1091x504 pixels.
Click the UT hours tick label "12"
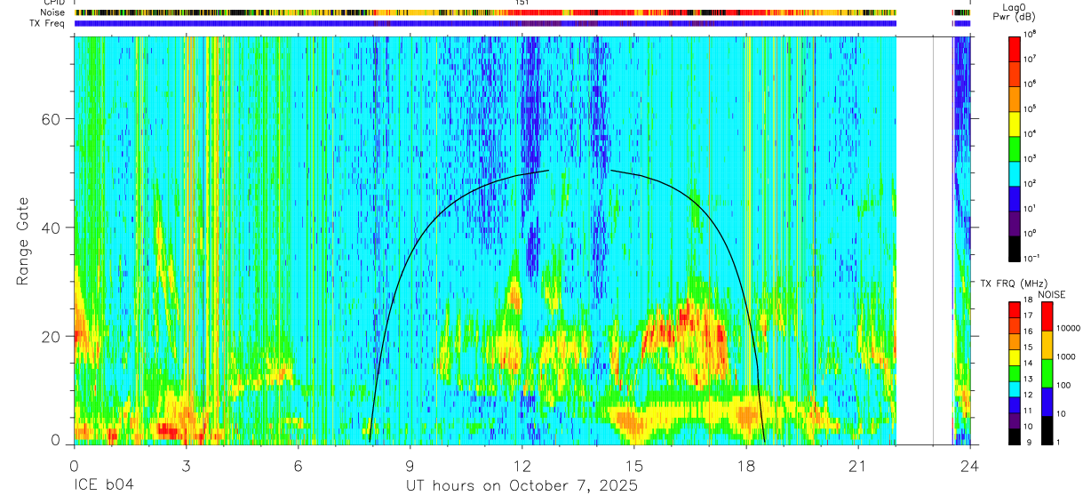click(522, 466)
